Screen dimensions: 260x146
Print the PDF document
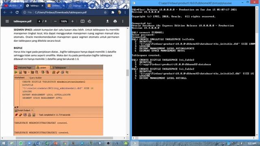(x=115, y=21)
